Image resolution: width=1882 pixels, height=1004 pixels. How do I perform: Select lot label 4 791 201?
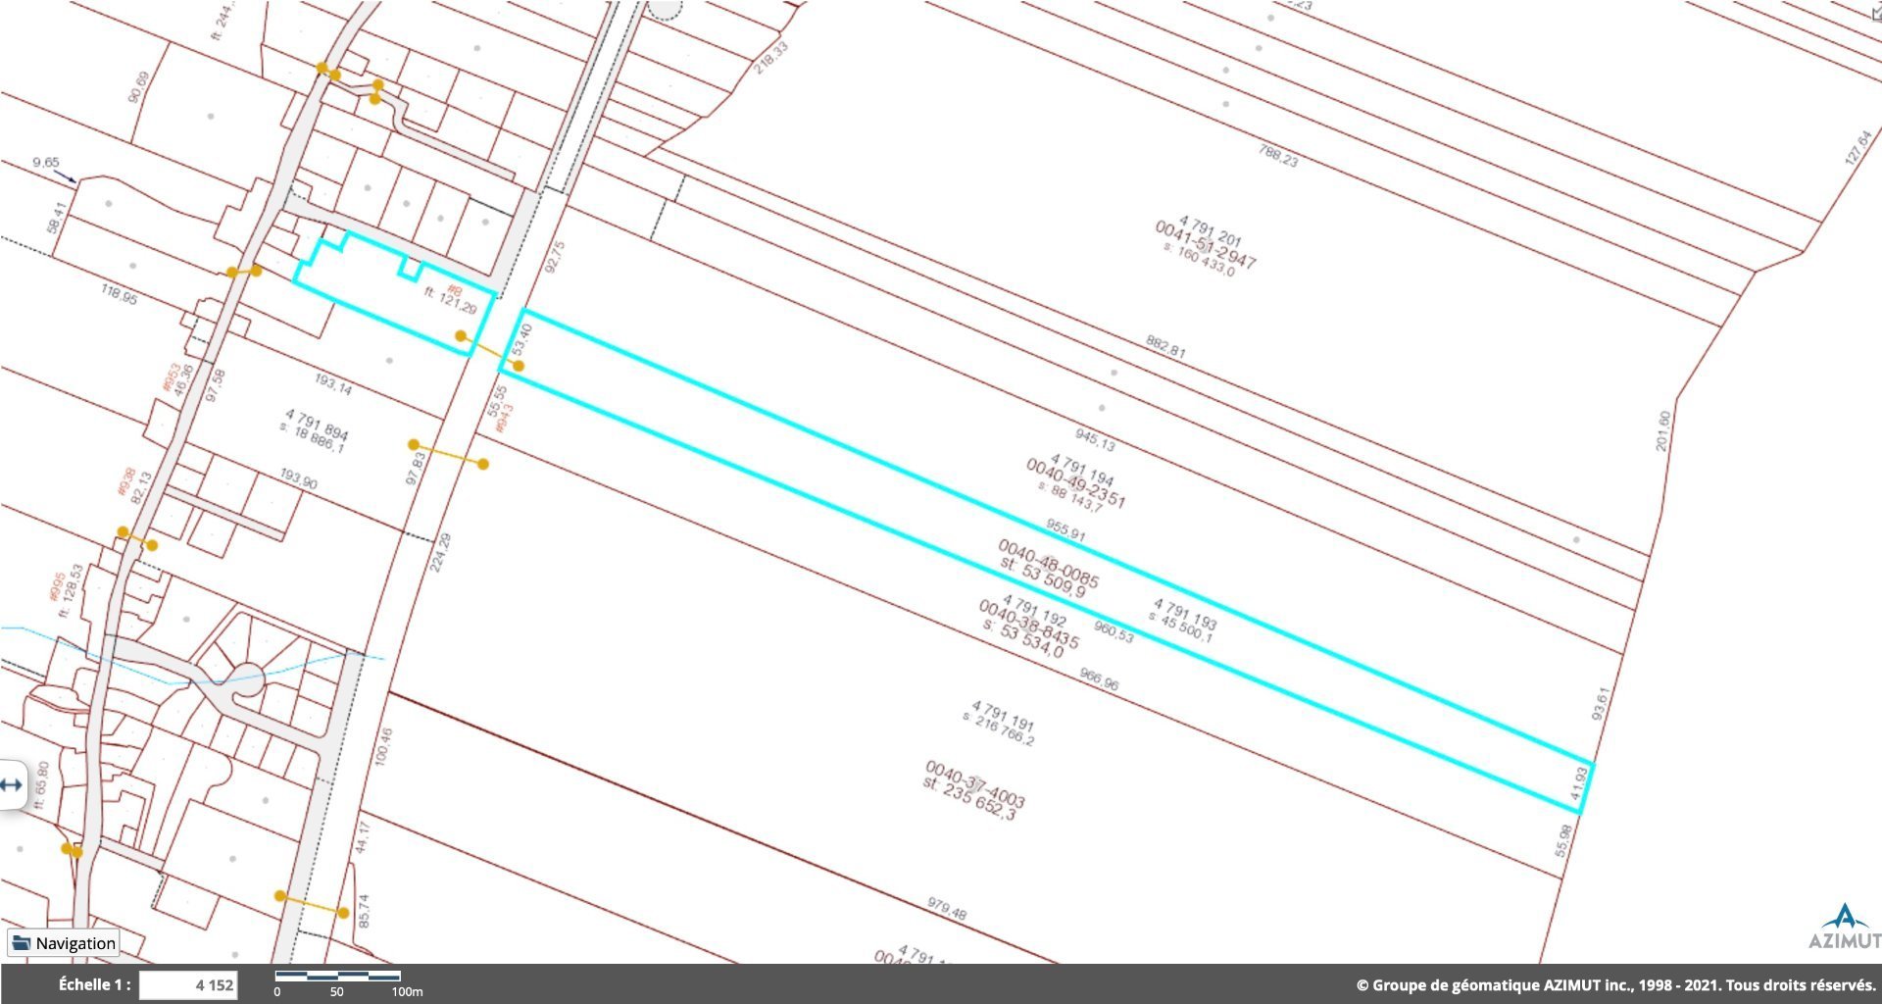1210,230
